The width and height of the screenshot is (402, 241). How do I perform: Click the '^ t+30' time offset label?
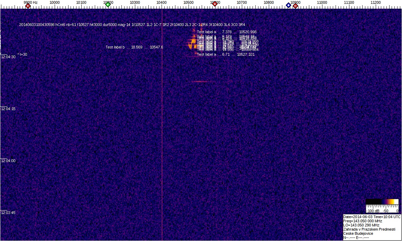coord(22,54)
